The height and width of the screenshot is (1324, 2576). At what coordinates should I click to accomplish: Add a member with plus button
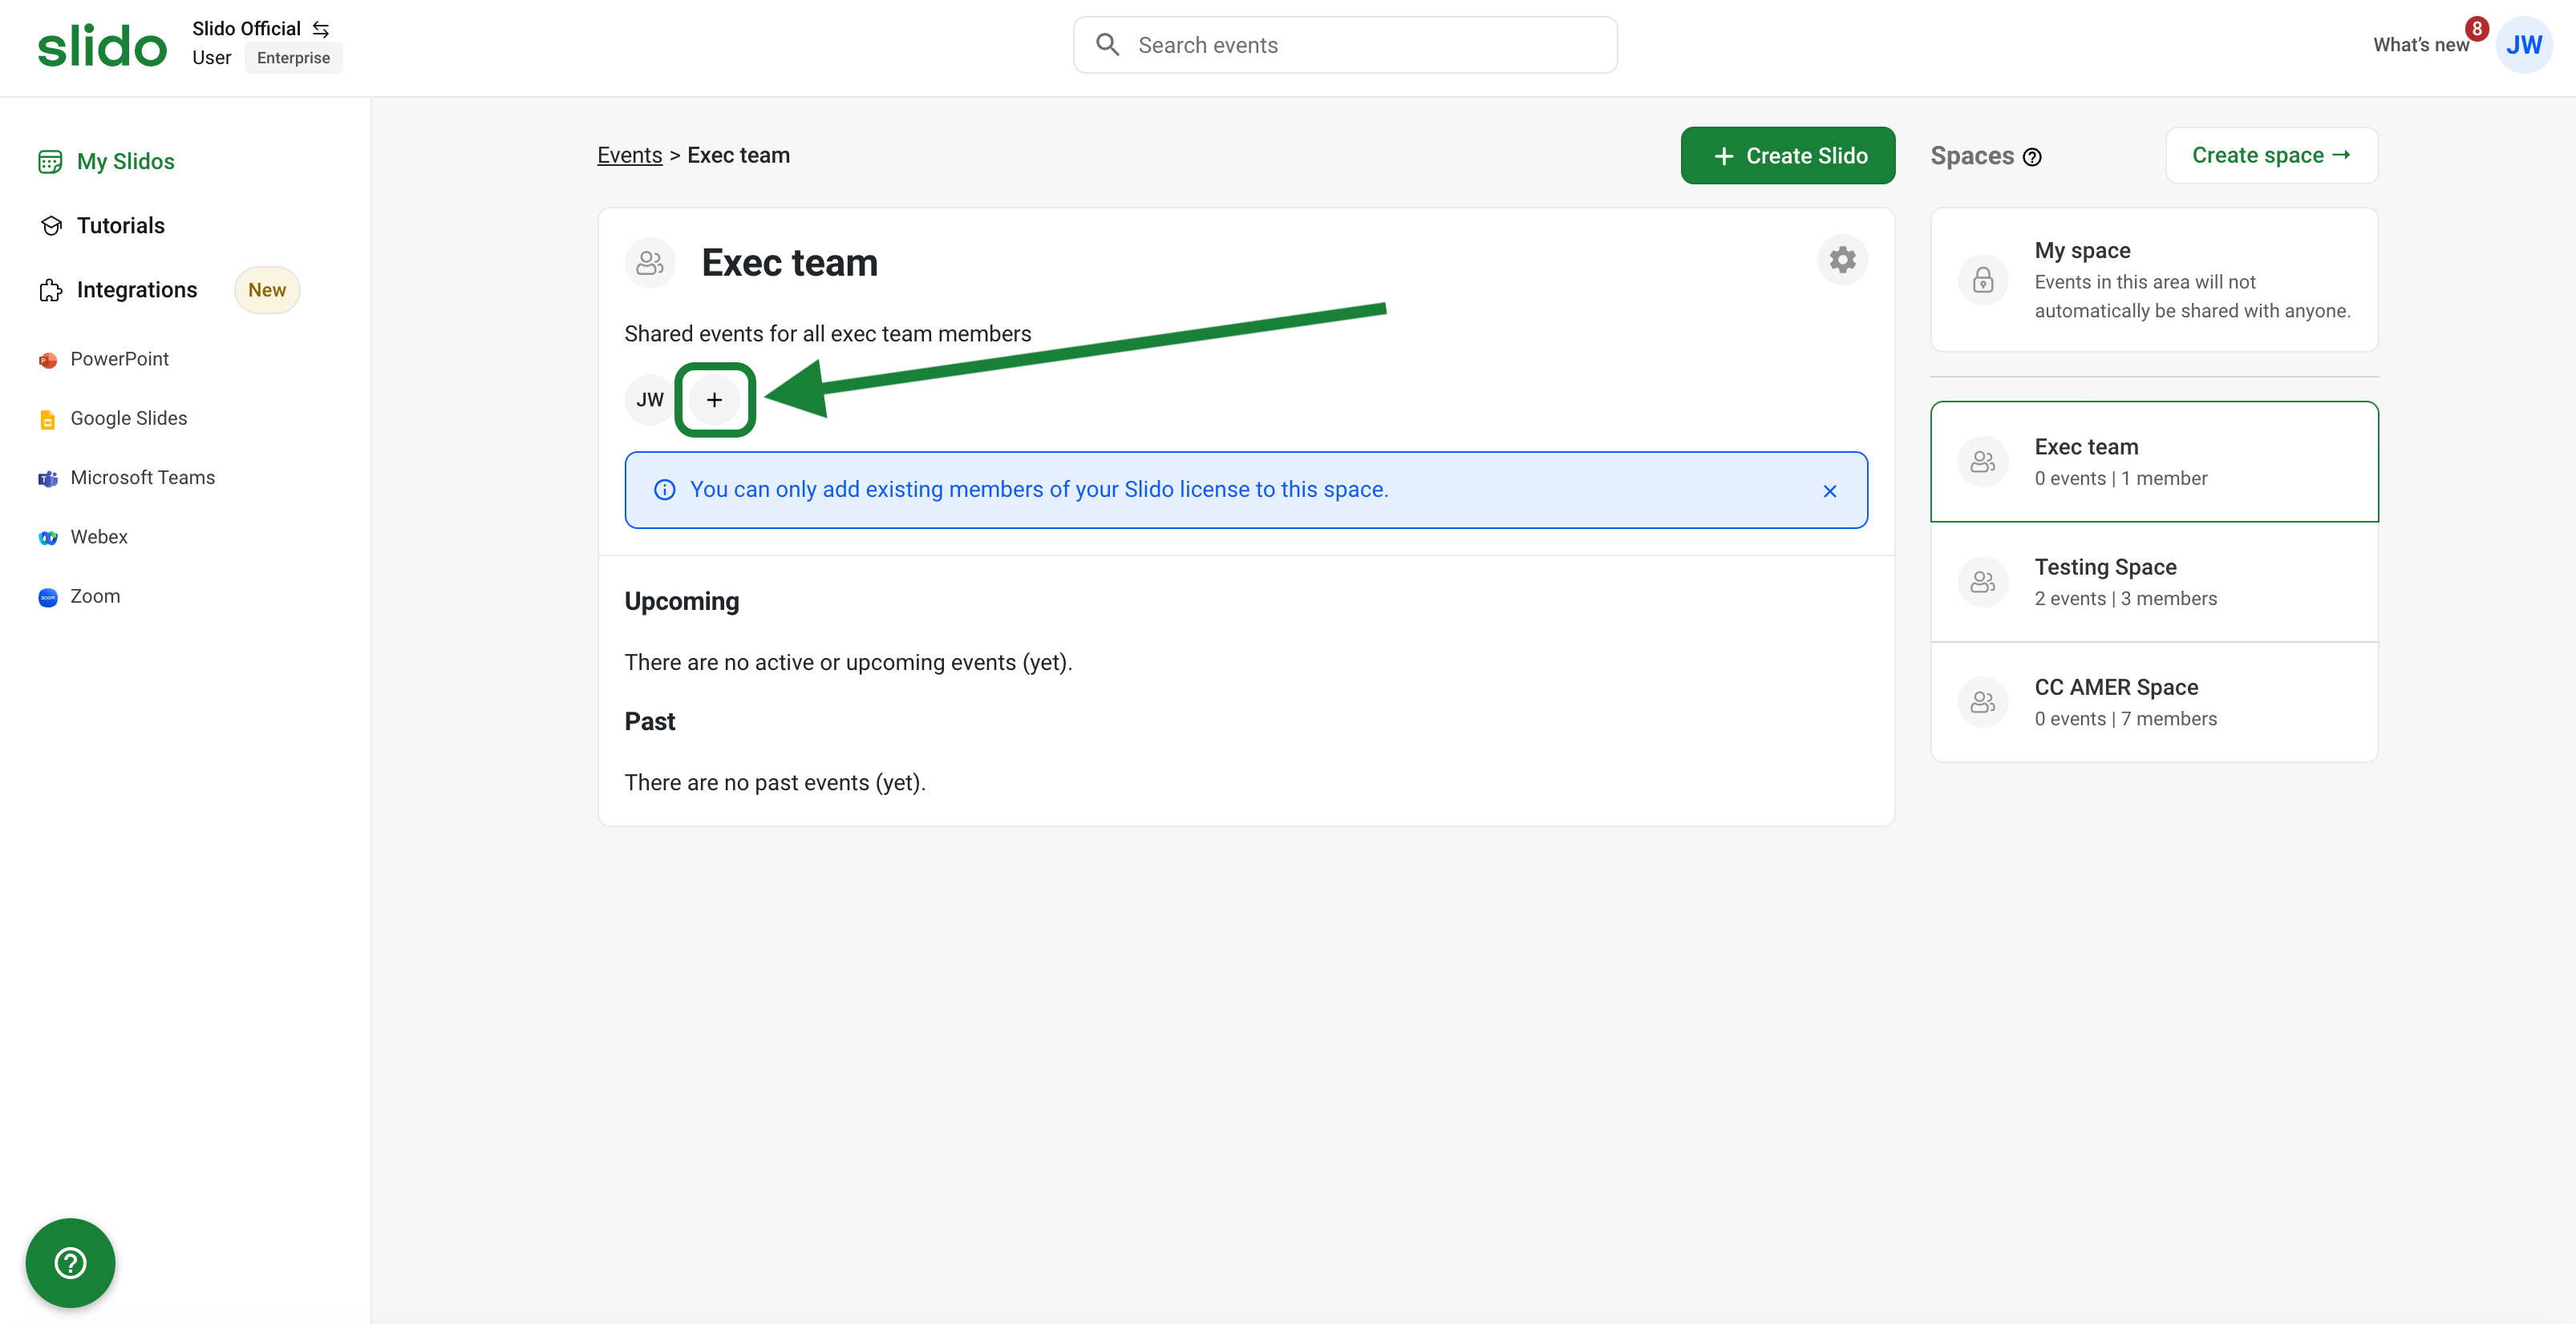pos(714,400)
